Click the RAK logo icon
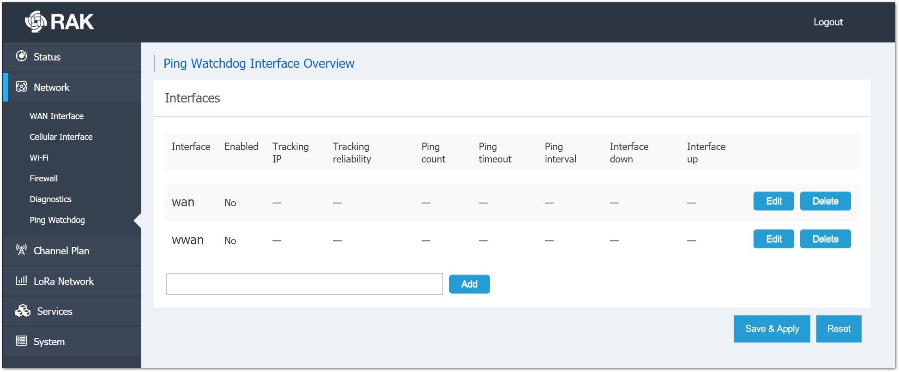Screen dimensions: 899x372 pyautogui.click(x=36, y=21)
